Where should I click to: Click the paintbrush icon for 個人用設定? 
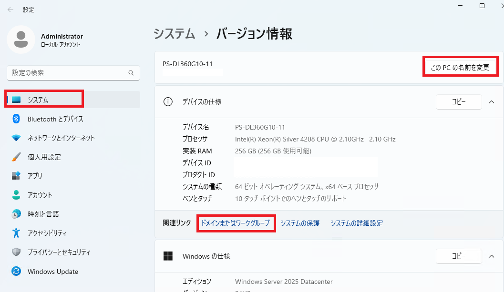(x=16, y=157)
